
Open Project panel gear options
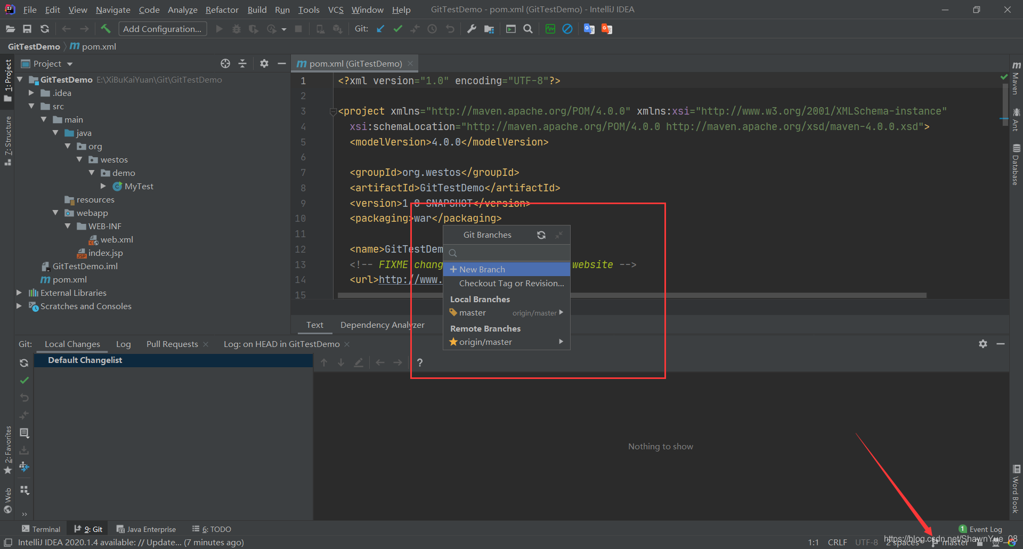(264, 63)
